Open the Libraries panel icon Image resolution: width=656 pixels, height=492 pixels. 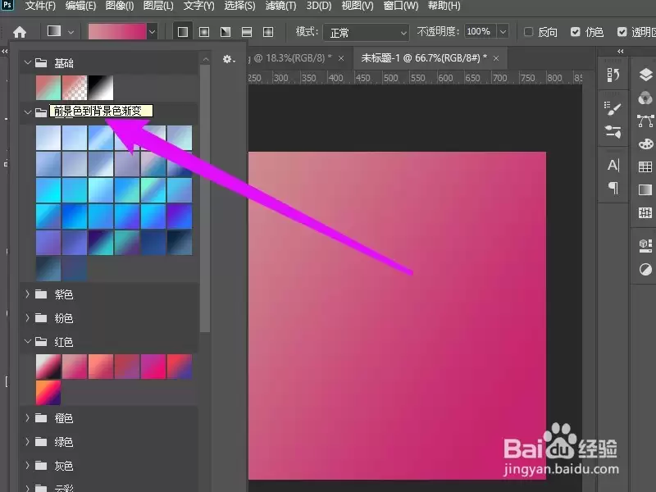tap(645, 246)
